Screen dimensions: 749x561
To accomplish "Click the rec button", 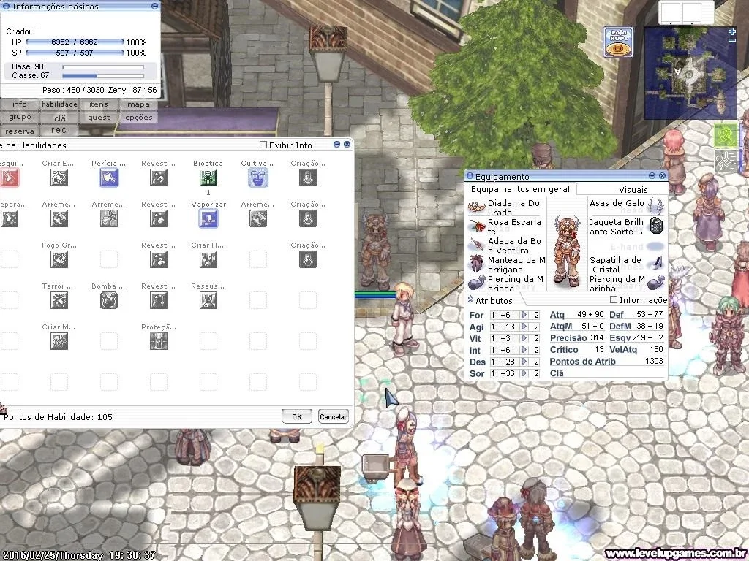I will [x=59, y=130].
